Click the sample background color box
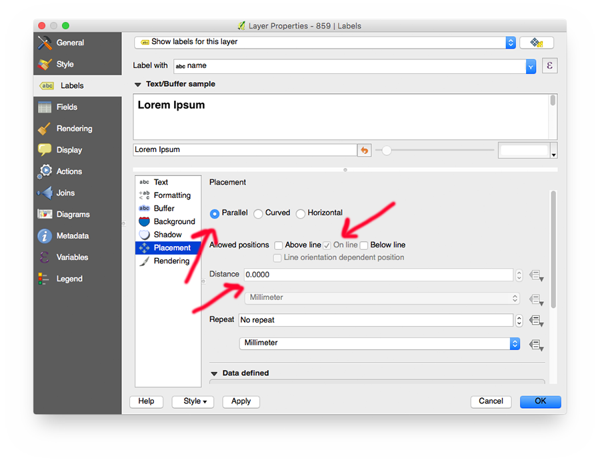This screenshot has width=600, height=462. (x=524, y=151)
